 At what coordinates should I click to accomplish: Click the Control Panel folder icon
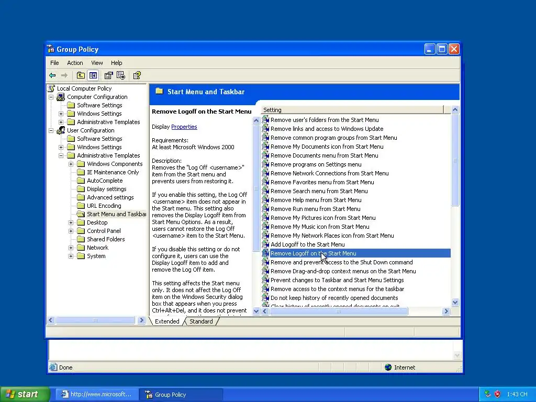pyautogui.click(x=81, y=231)
